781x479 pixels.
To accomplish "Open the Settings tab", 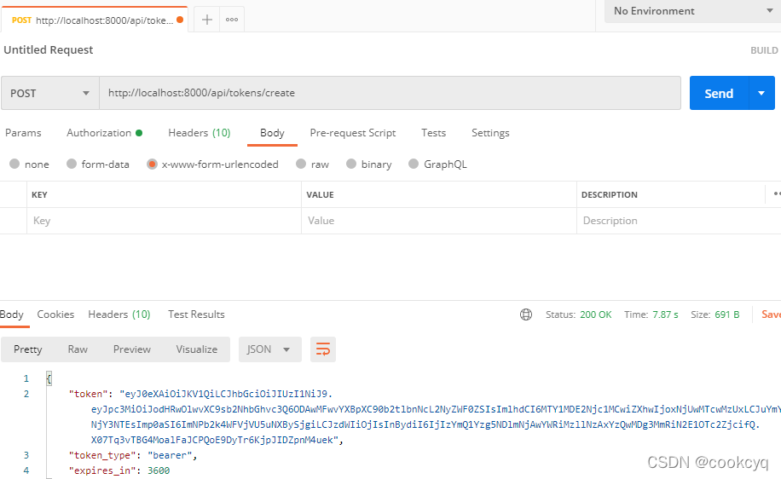I will pyautogui.click(x=490, y=133).
